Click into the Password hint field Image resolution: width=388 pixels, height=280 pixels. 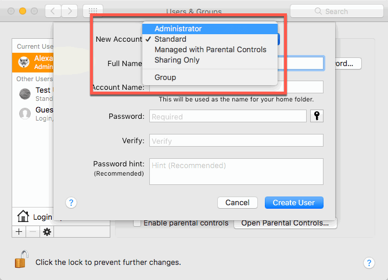(236, 172)
